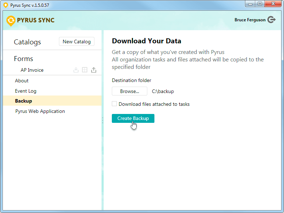Click the Bruce Ferguson user name
Screen dimensions: 284x213
pos(250,20)
